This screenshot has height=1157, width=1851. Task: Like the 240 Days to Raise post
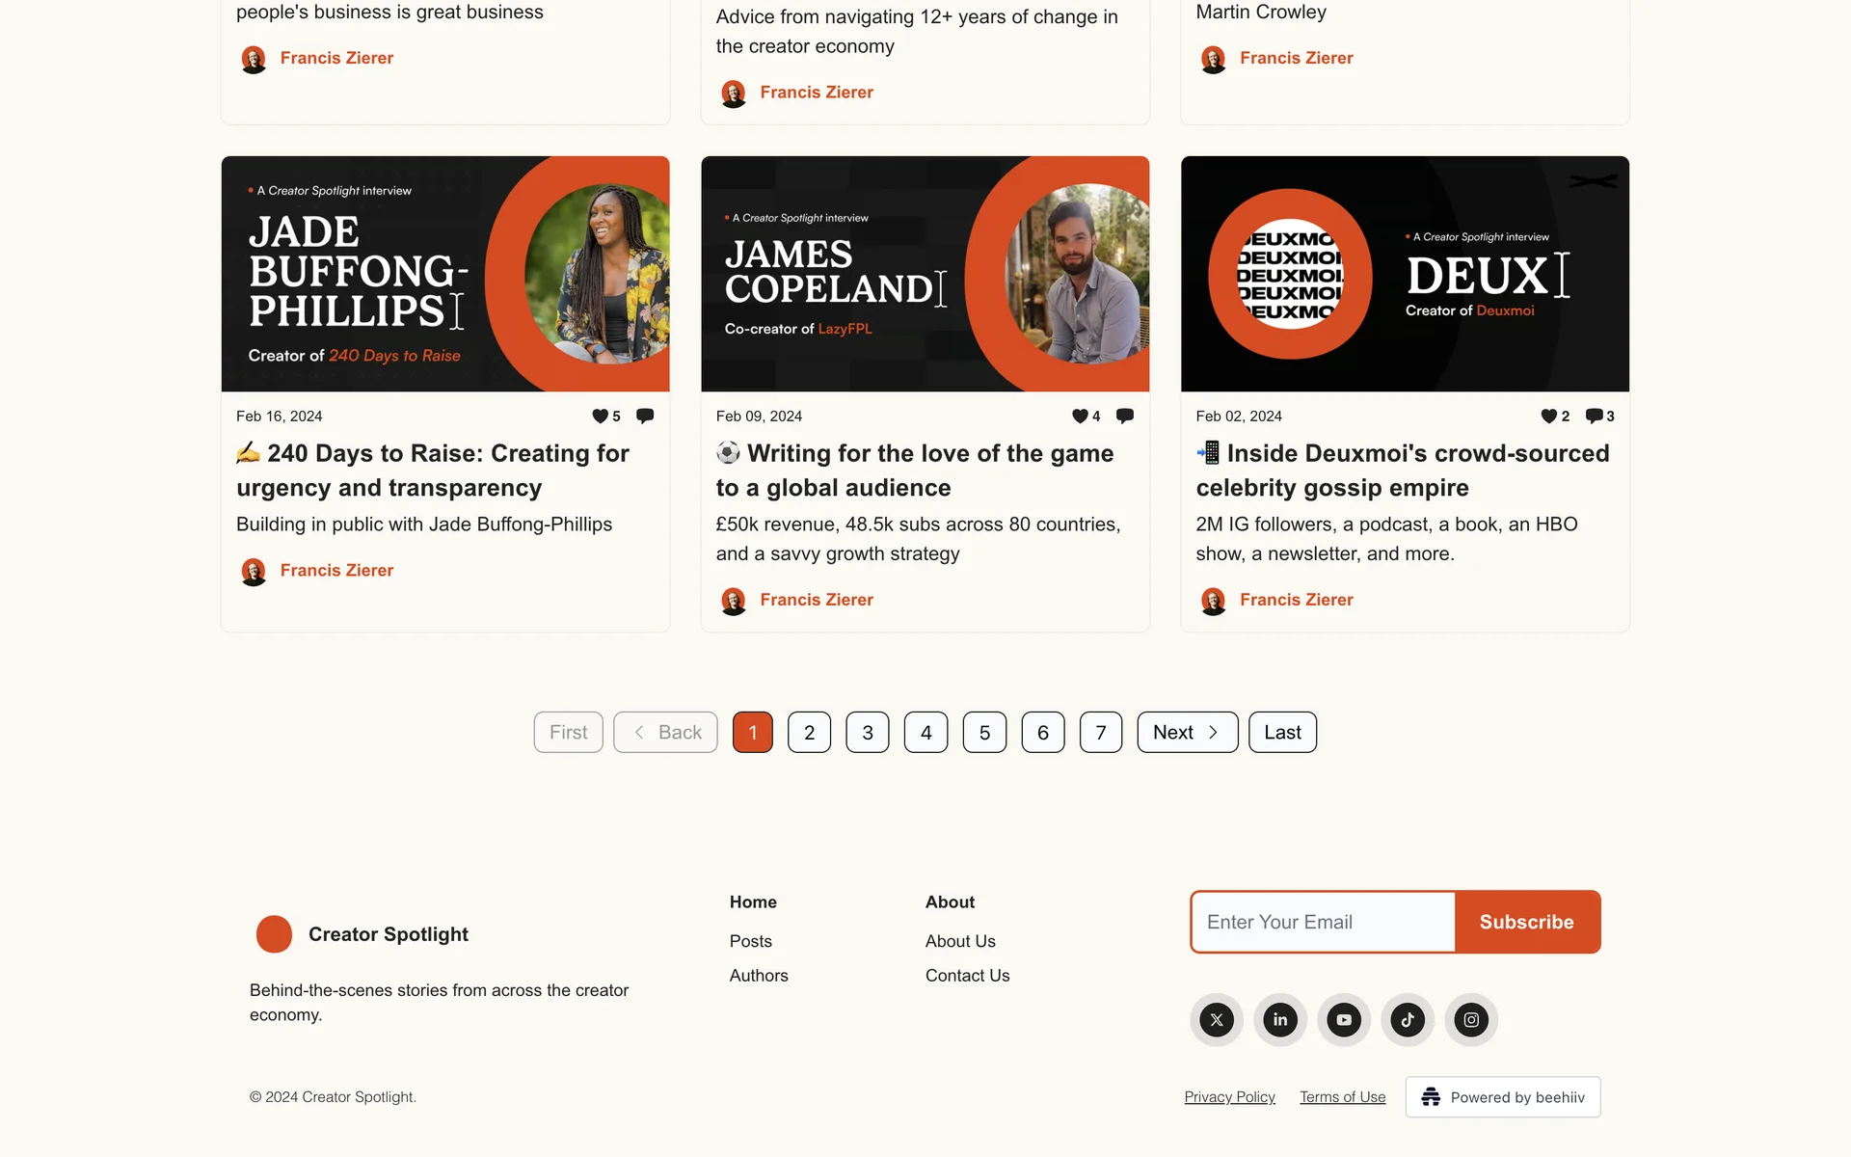600,416
